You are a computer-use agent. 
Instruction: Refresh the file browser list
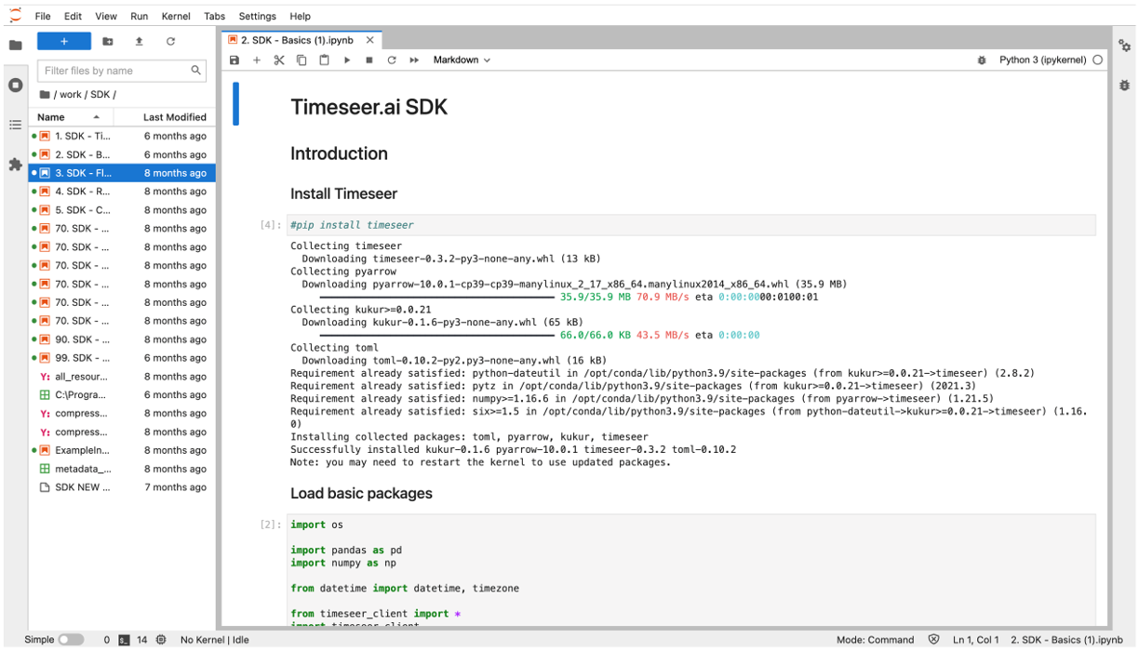point(171,41)
